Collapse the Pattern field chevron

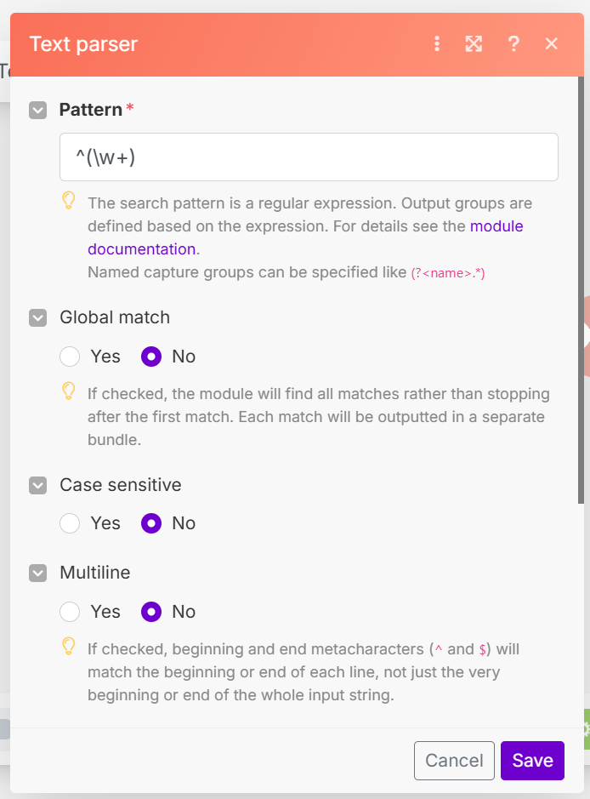37,110
